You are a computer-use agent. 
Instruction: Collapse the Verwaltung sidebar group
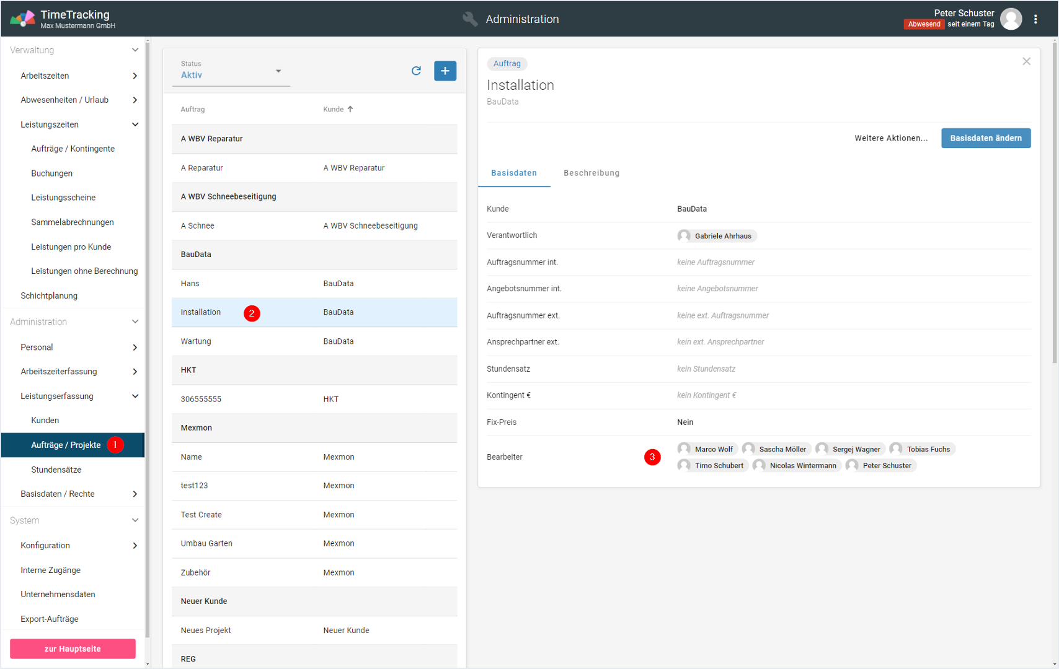(x=135, y=50)
